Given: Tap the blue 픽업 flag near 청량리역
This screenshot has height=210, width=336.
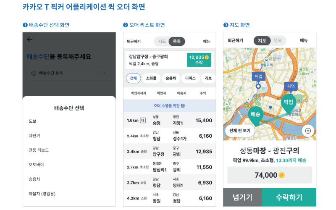Looking at the screenshot, I should 259,77.
